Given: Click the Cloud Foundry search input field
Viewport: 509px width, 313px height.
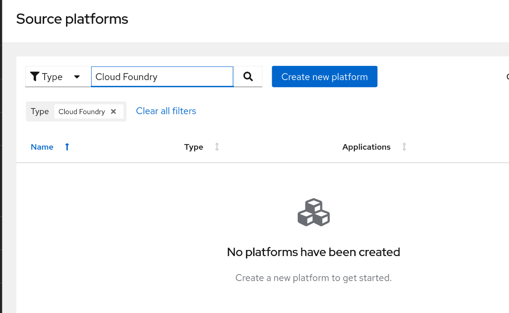Looking at the screenshot, I should pos(162,77).
